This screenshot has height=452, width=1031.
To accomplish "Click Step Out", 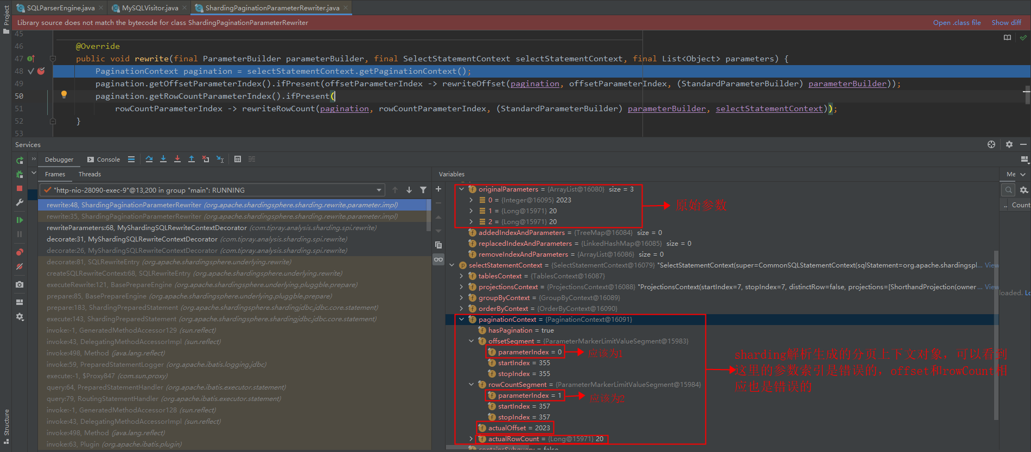I will coord(192,159).
